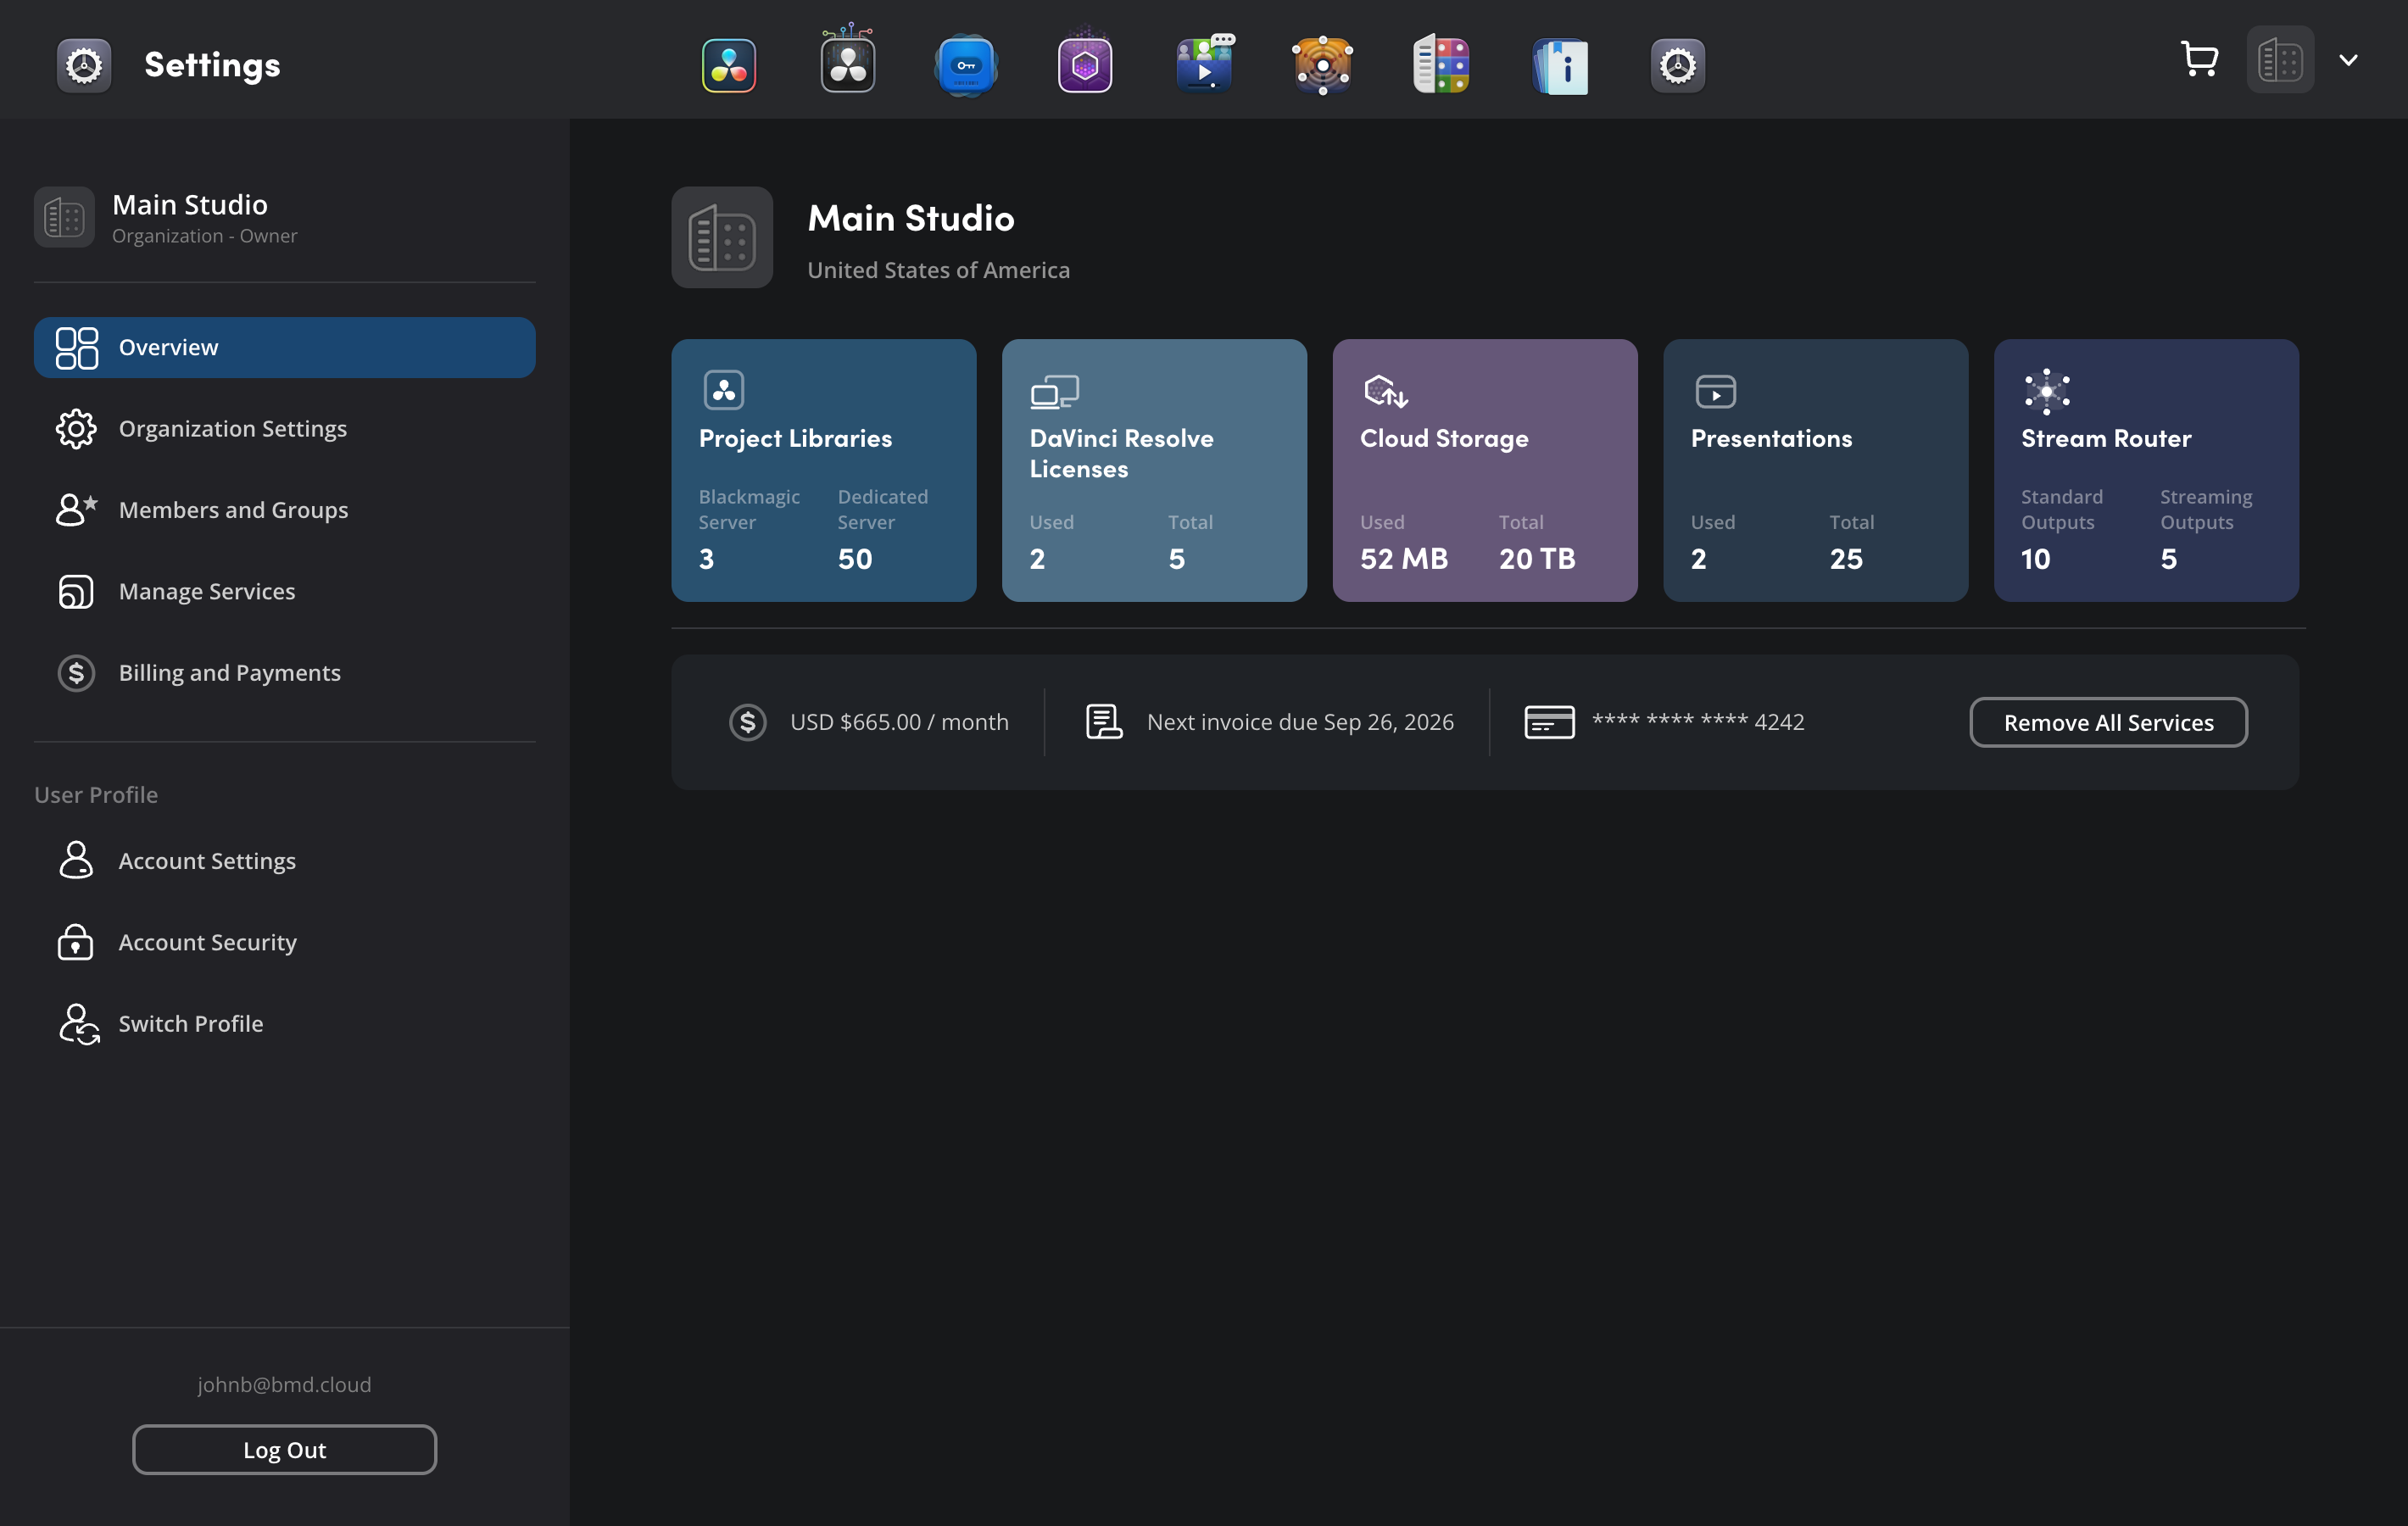Click the credit card icon in billing bar
Screen dimensions: 2408x1526
coord(1549,722)
